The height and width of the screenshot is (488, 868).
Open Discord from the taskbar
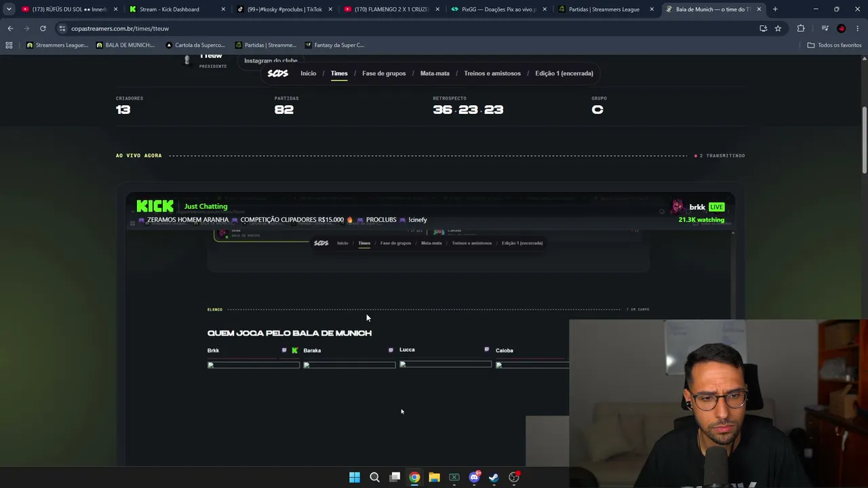pyautogui.click(x=474, y=477)
